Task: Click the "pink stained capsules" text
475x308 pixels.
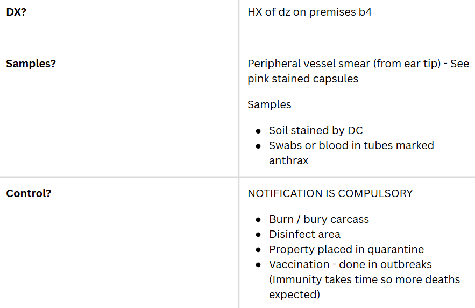Action: click(303, 79)
